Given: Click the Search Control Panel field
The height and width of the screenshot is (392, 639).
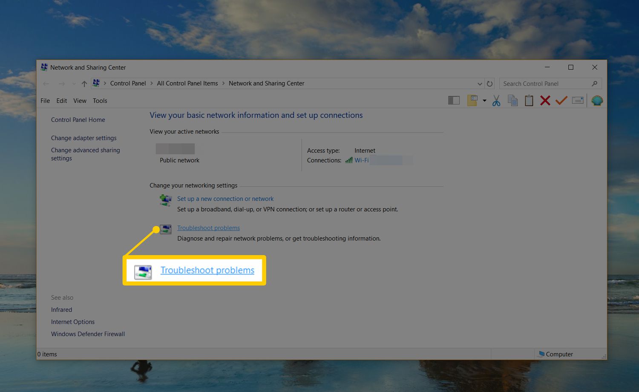Looking at the screenshot, I should [545, 84].
